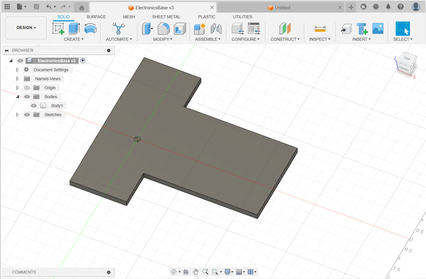Undo the last action
426x279 pixels.
tap(49, 7)
